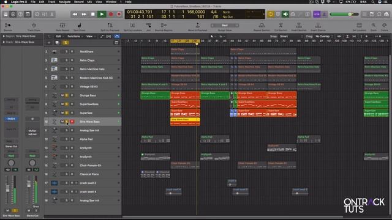Open the Track menu
Image resolution: width=392 pixels, height=220 pixels.
click(x=51, y=2)
